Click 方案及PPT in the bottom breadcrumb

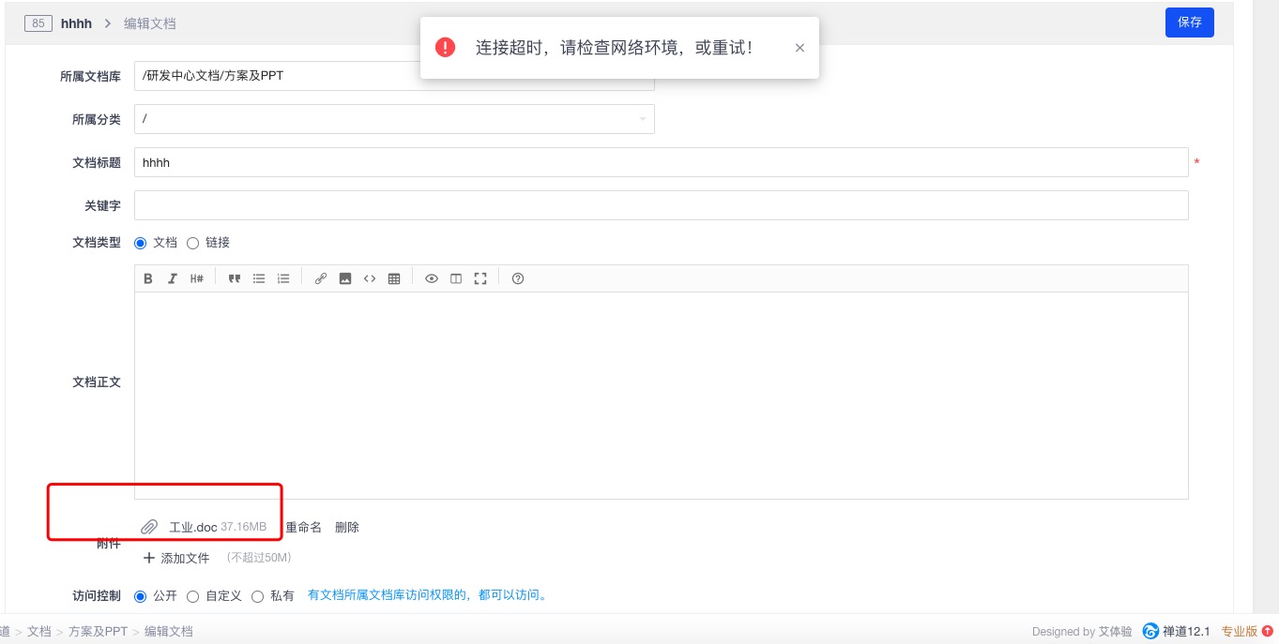[x=98, y=632]
